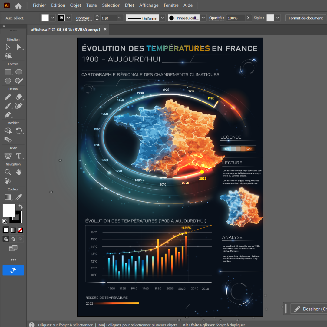Pick the Eyedropper tool
Image resolution: width=327 pixels, height=327 pixels.
click(19, 197)
